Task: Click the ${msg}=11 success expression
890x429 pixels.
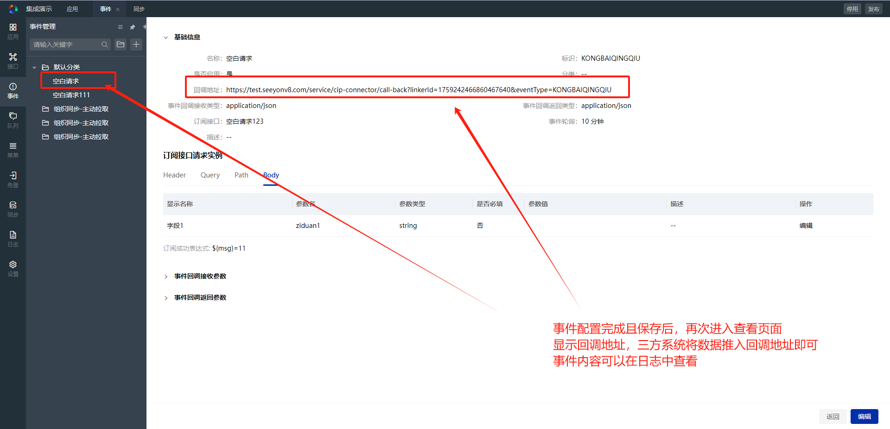Action: click(229, 248)
